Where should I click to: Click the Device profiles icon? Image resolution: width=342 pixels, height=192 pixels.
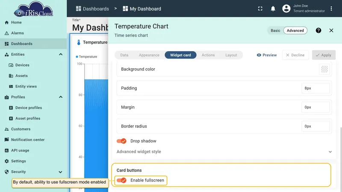click(11, 108)
